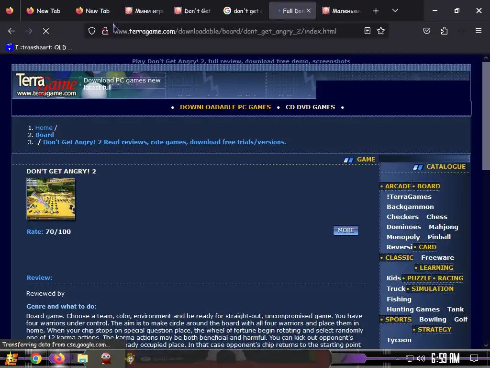Switch to the Мини игры tab
Viewport: 490px width, 368px height.
pos(145,11)
